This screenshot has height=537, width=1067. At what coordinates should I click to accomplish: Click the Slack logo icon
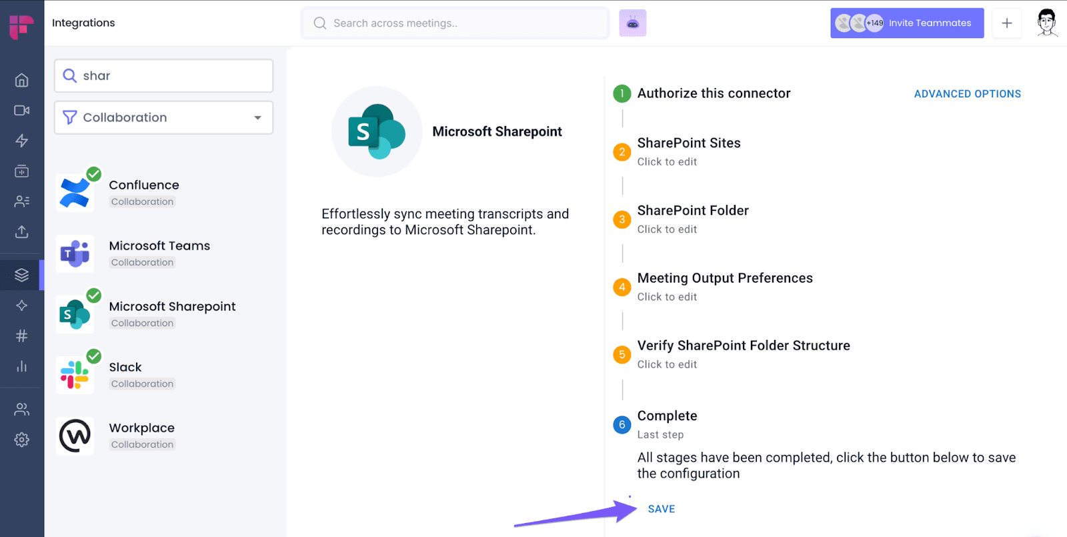coord(75,374)
